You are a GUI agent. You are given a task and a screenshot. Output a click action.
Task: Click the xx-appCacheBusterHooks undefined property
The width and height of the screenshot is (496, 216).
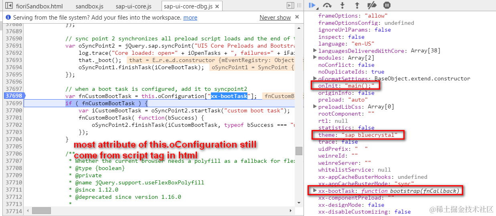[x=373, y=177]
